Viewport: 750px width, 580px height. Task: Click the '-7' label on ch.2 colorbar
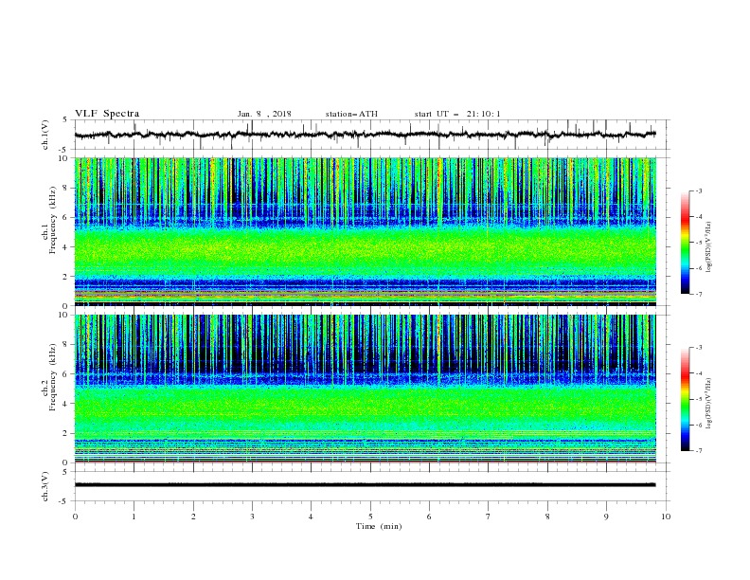click(x=698, y=451)
